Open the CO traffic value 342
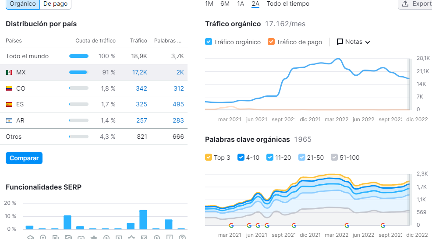This screenshot has height=239, width=432. [142, 88]
